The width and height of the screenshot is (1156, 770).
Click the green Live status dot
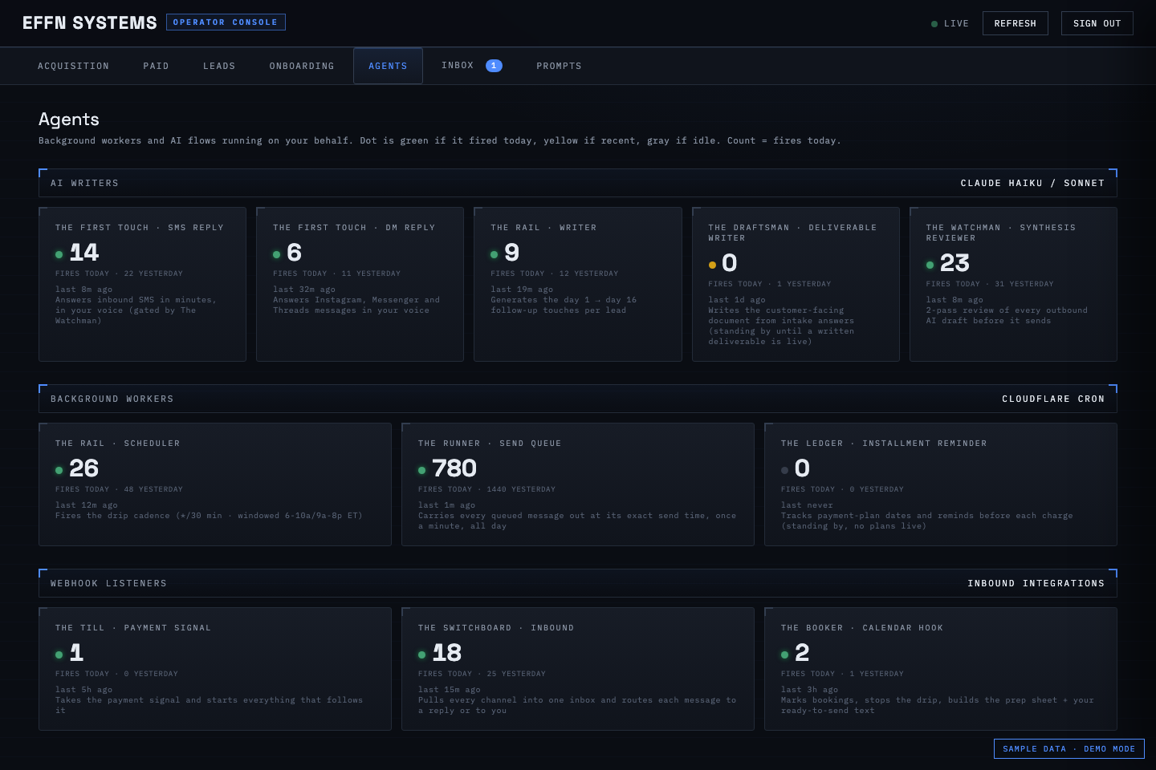[x=934, y=24]
